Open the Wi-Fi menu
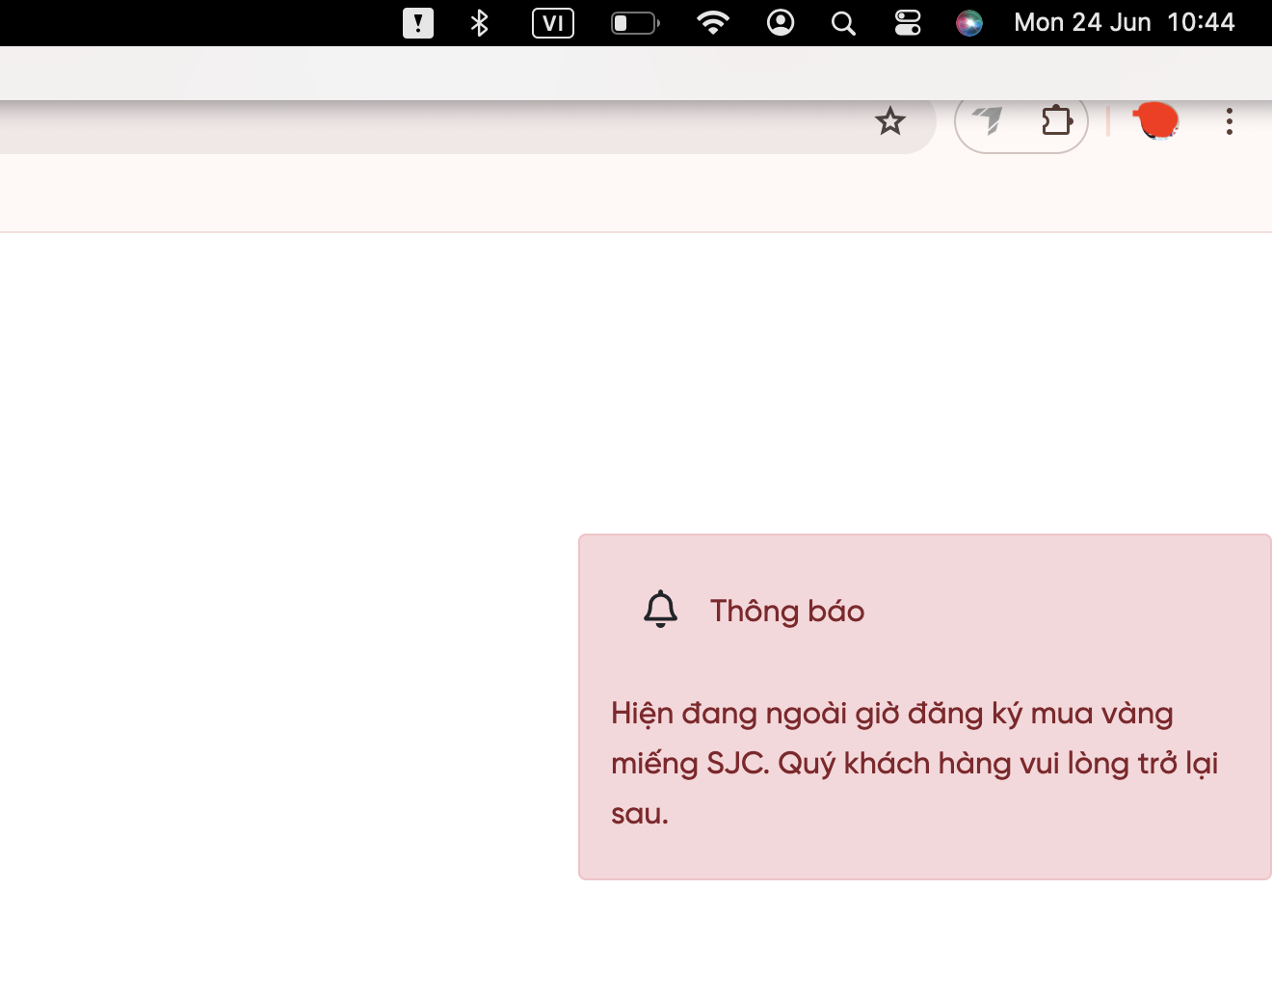Viewport: 1272px width, 993px height. [713, 23]
